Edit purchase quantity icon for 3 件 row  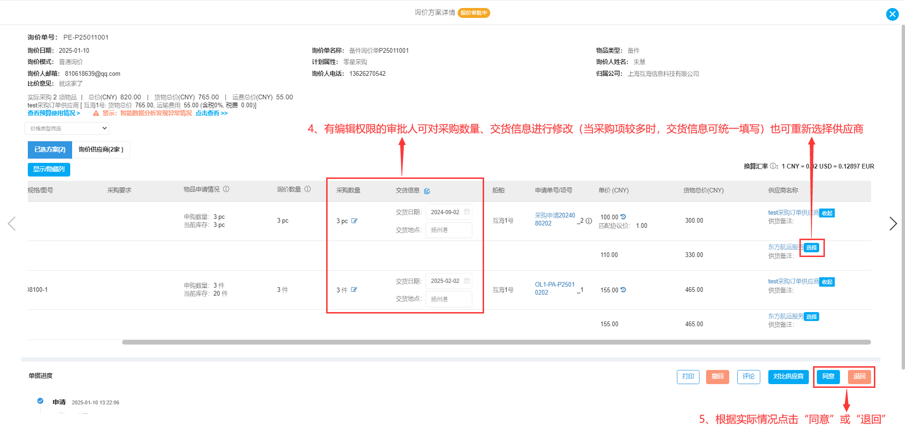coord(354,290)
